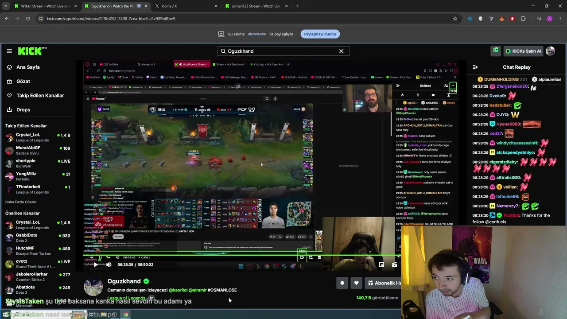Open the grey shield extension icon
This screenshot has width=567, height=319.
tap(480, 19)
